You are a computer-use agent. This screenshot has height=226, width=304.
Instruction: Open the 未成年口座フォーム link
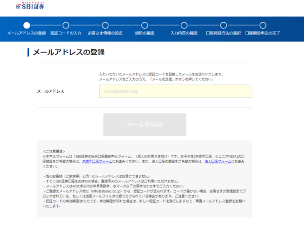click(97, 162)
